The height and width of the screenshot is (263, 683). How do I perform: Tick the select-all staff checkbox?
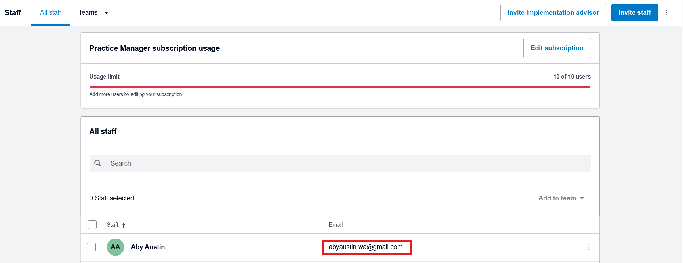(x=92, y=225)
